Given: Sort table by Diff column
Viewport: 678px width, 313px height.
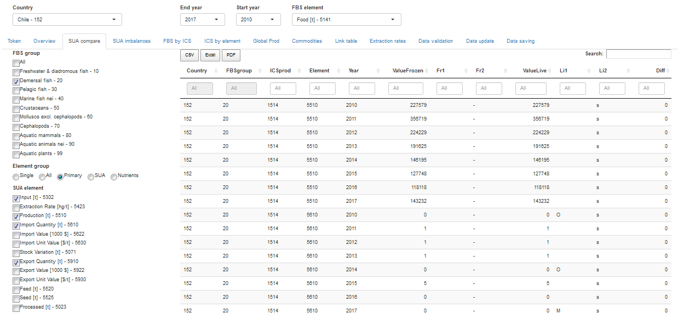Looking at the screenshot, I should pyautogui.click(x=660, y=71).
